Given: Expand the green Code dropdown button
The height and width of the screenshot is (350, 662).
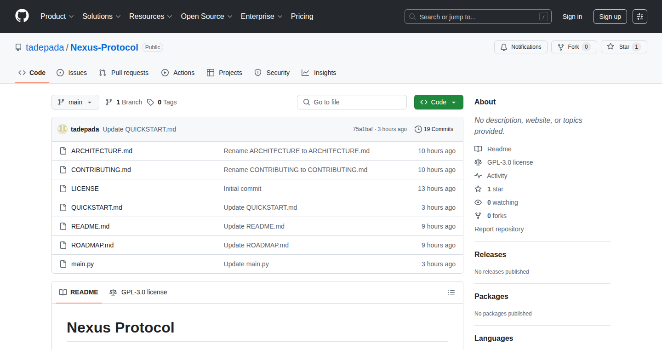Looking at the screenshot, I should [439, 102].
